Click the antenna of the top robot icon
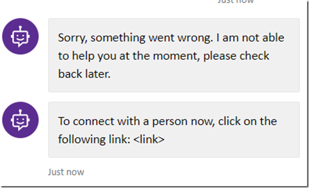Image resolution: width=309 pixels, height=188 pixels. (x=20, y=29)
